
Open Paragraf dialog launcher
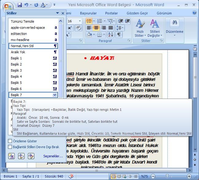(129, 40)
